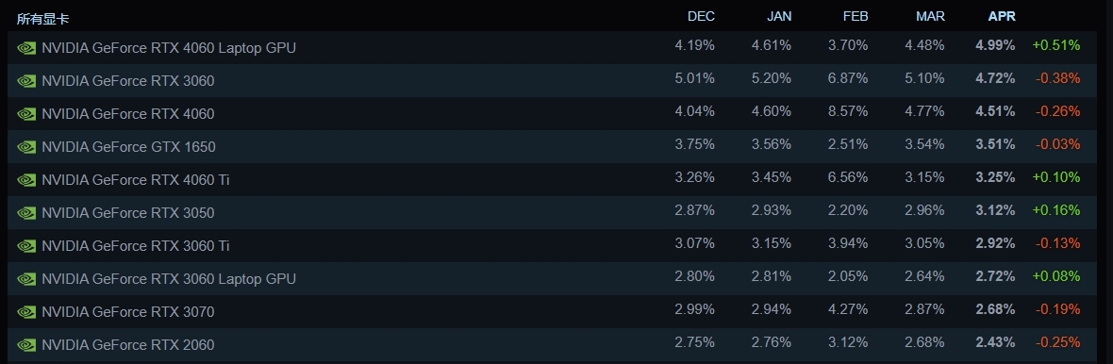Click NVIDIA logo next to RTX 3060

coord(26,81)
